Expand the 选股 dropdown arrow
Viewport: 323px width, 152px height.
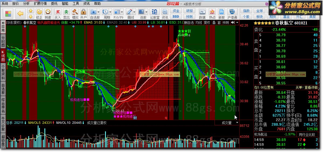click(x=146, y=12)
